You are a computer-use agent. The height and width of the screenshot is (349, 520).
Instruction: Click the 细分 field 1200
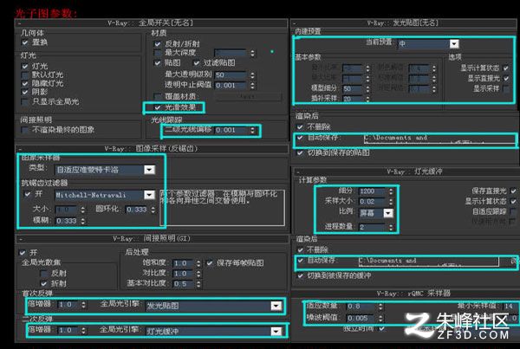(372, 191)
